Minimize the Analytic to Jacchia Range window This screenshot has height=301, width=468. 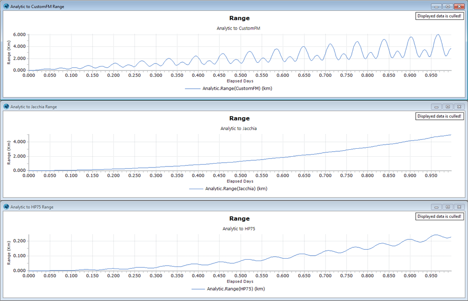coord(436,106)
